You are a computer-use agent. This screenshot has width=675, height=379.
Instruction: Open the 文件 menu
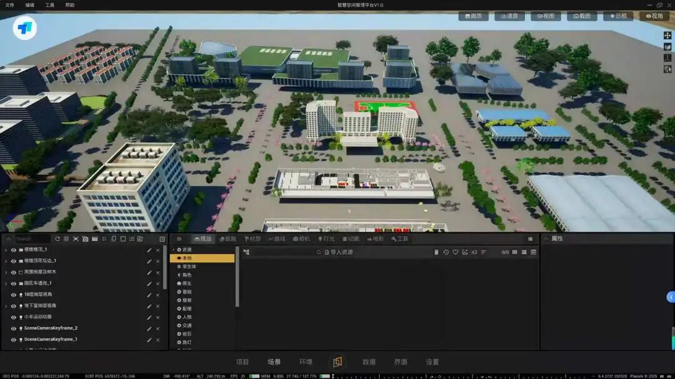pyautogui.click(x=10, y=5)
